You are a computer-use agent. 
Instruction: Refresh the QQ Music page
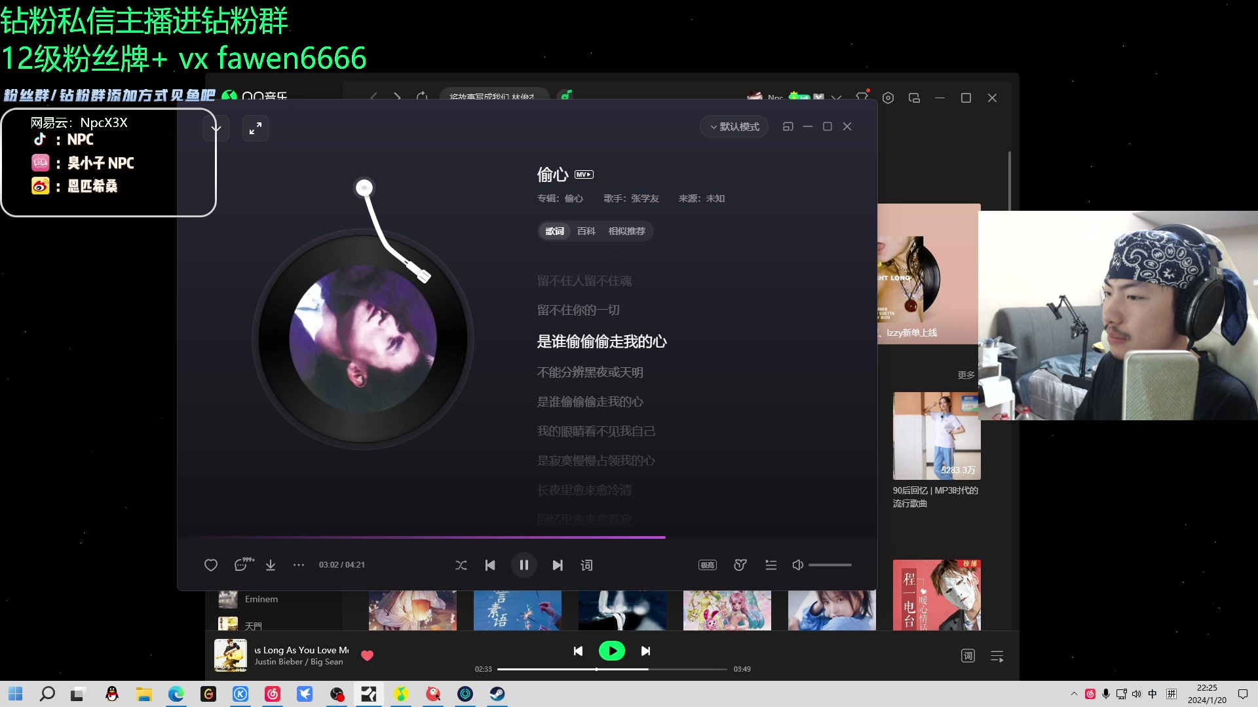pos(422,96)
